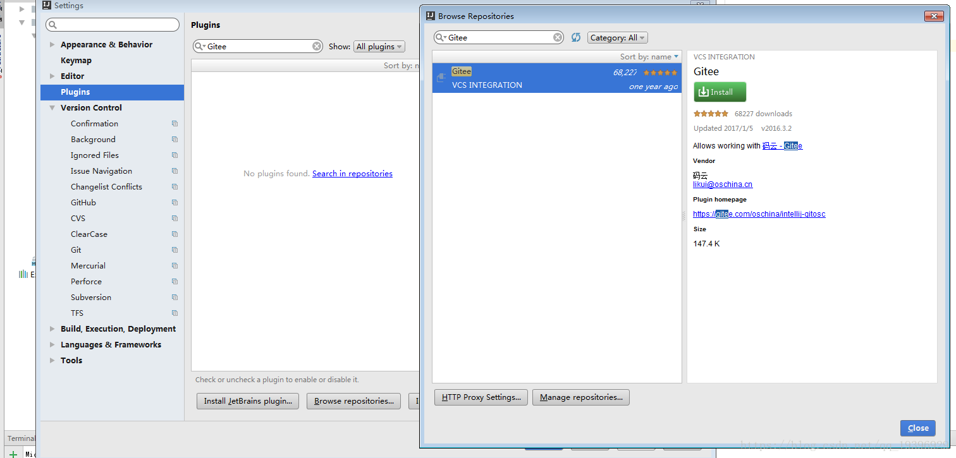956x458 pixels.
Task: Open Subversion settings page
Action: pyautogui.click(x=91, y=298)
